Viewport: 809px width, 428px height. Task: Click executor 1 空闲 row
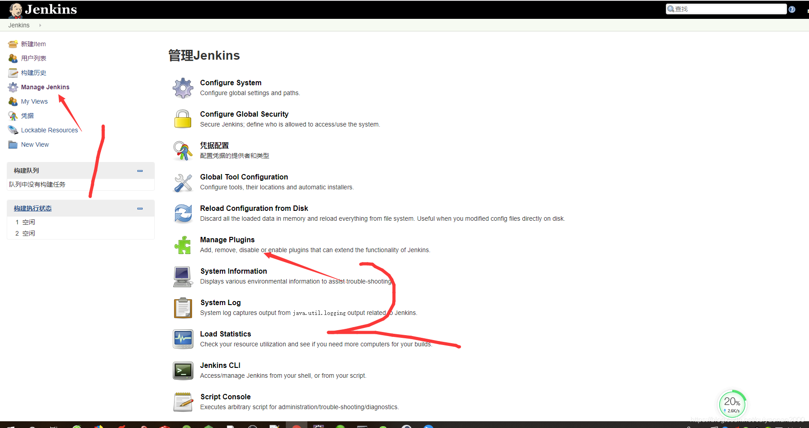point(81,222)
